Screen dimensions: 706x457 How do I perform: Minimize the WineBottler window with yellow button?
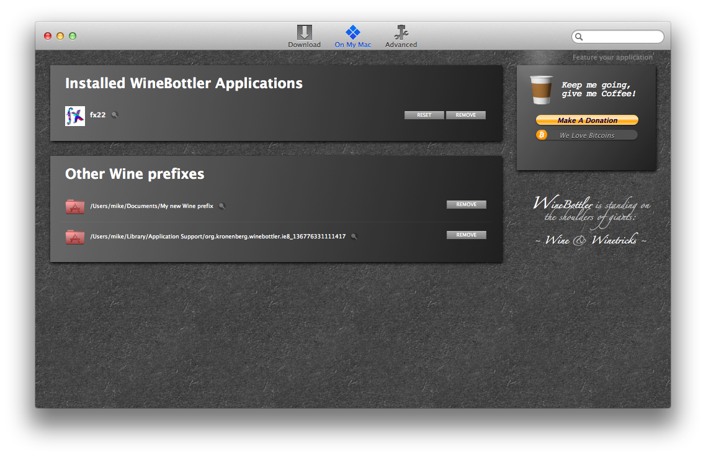coord(60,36)
